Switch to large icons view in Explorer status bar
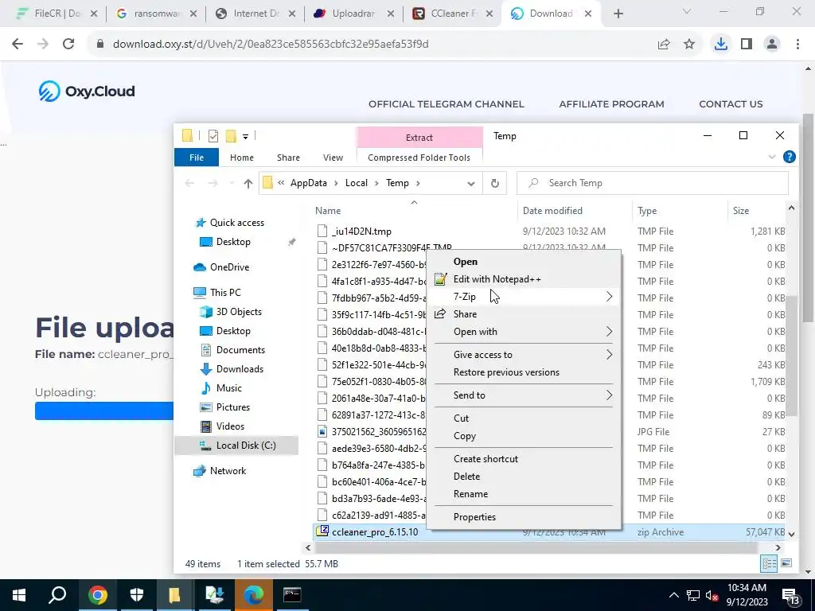Screen dimensions: 815x611 (x=786, y=563)
